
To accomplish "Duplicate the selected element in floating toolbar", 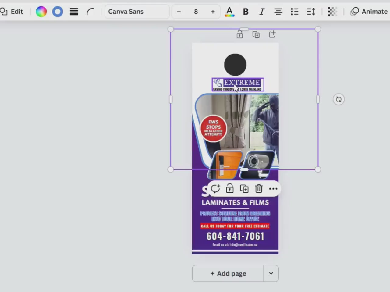I will (244, 189).
